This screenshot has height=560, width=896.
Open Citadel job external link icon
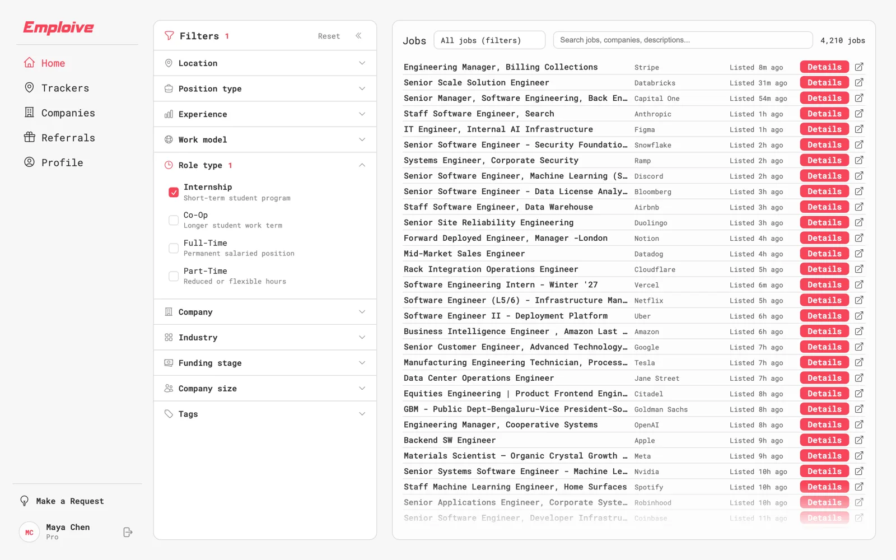pyautogui.click(x=859, y=394)
